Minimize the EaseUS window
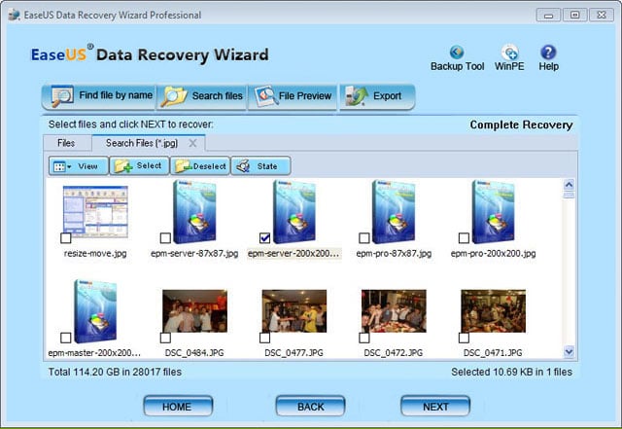 548,16
